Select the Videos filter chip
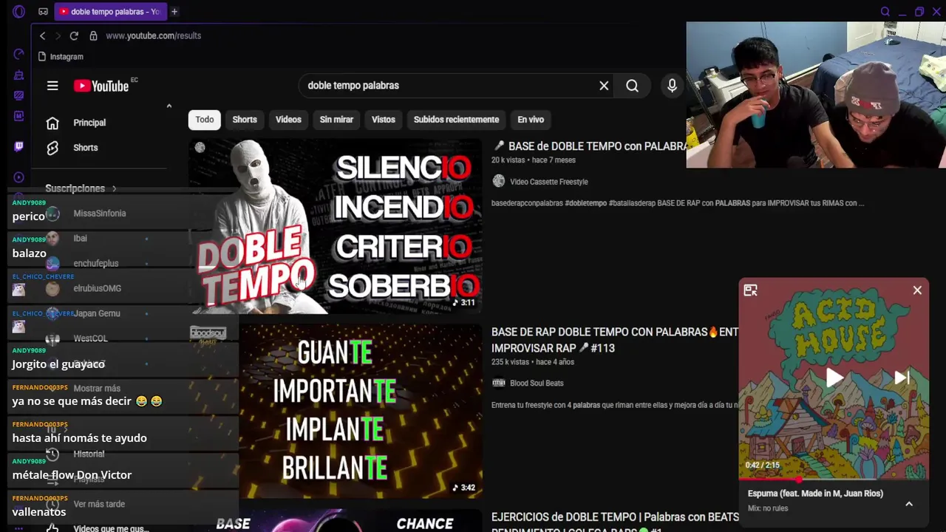The height and width of the screenshot is (532, 946). point(288,120)
